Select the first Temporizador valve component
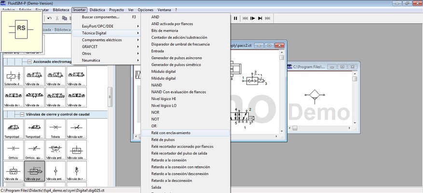The image size is (423, 193). click(14, 129)
